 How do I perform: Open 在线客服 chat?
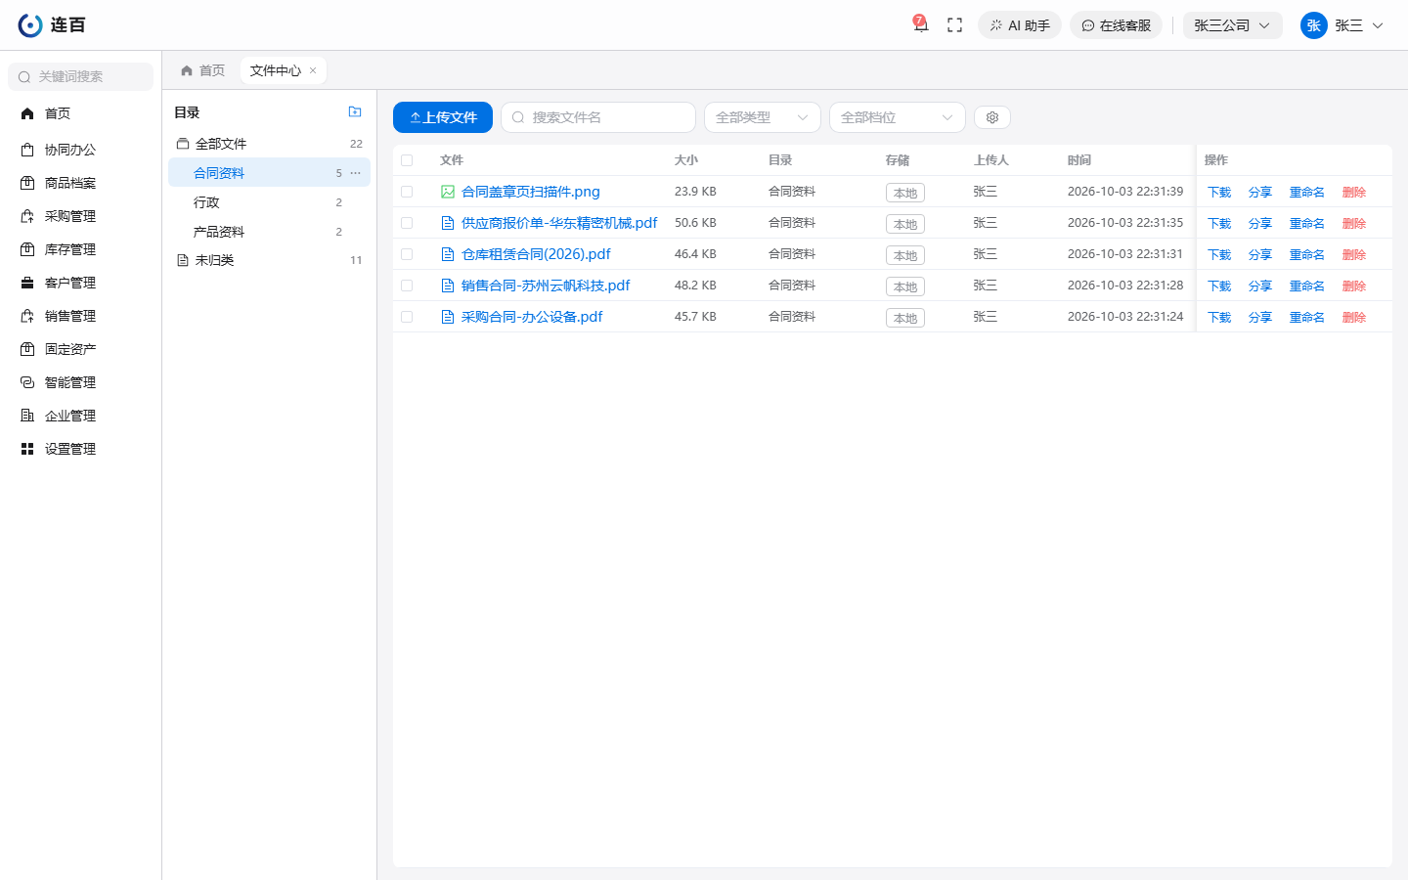(x=1116, y=25)
